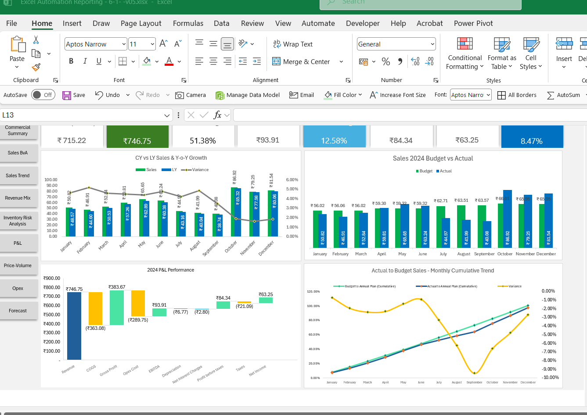Click inside the formula bar
The image size is (587, 415).
point(410,115)
